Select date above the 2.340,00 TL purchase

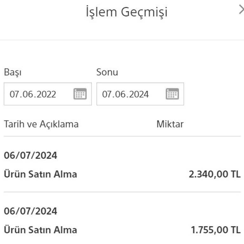[30, 156]
